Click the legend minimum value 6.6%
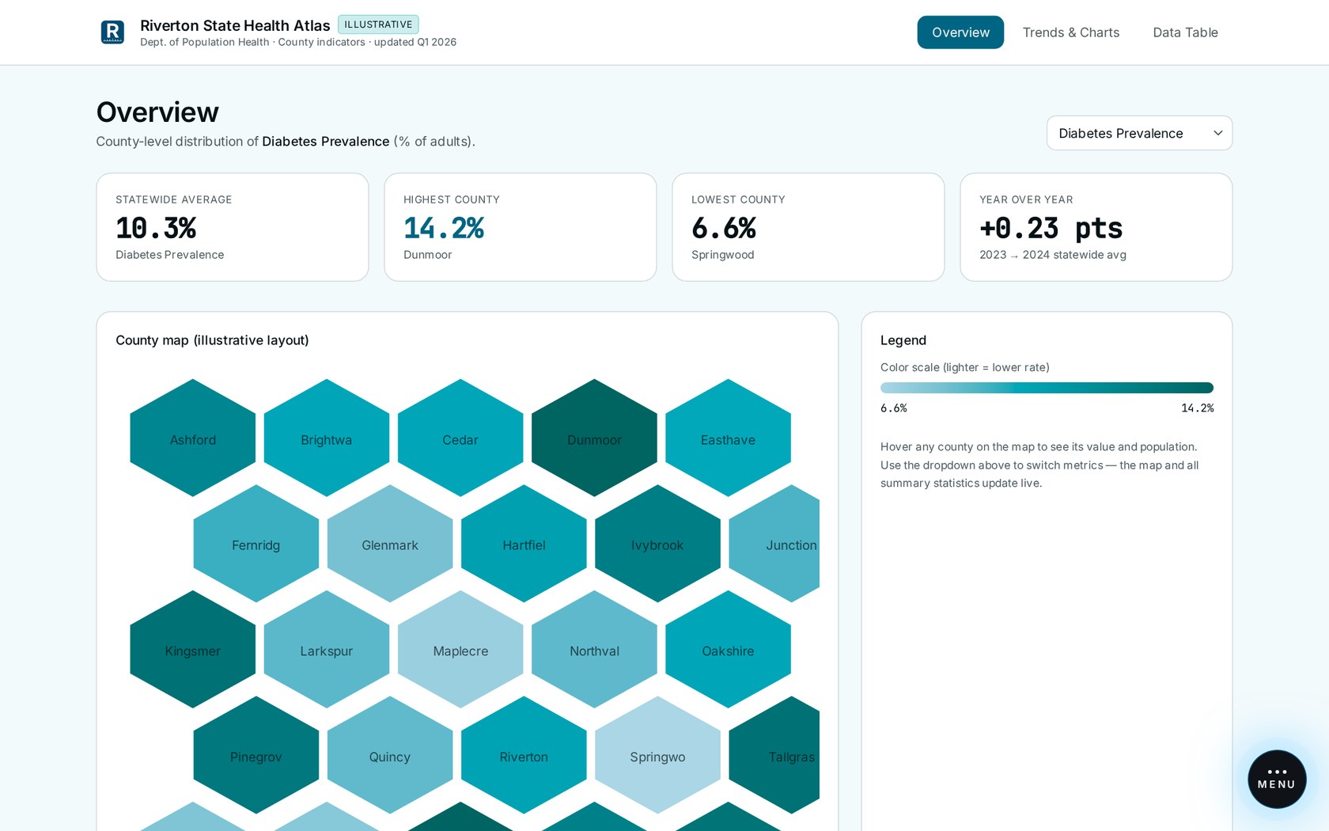The width and height of the screenshot is (1329, 831). tap(894, 408)
